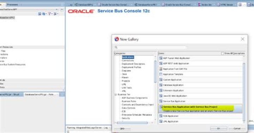Select ADF REST Web Application icon
The width and height of the screenshot is (254, 133).
coord(161,64)
